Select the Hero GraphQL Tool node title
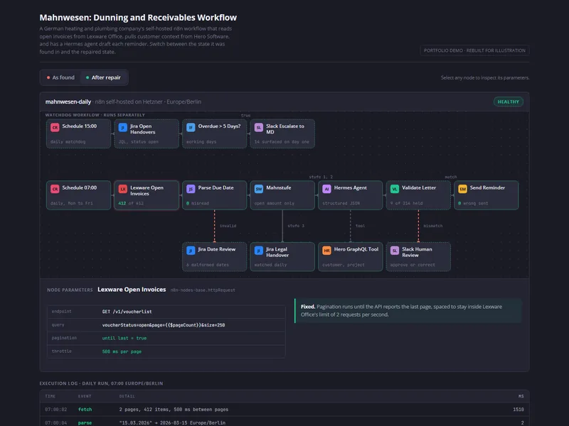 coord(356,249)
